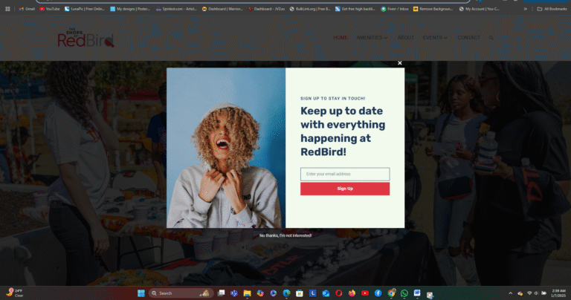571x300 pixels.
Task: Open the battery tray icon
Action: pyautogui.click(x=543, y=293)
